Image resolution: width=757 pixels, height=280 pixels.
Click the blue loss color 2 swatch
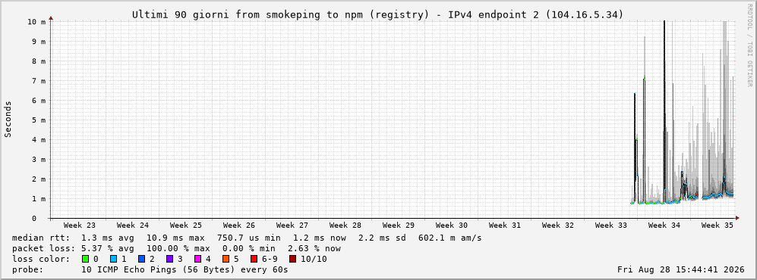pyautogui.click(x=141, y=259)
